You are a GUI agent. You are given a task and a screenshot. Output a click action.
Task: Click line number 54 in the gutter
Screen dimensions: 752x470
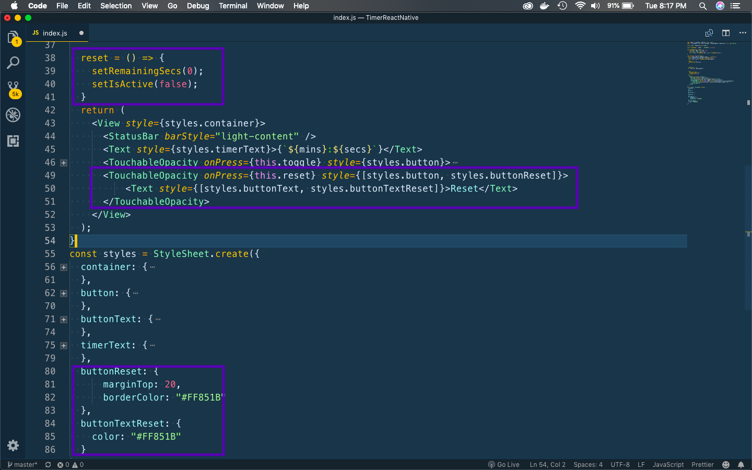50,241
